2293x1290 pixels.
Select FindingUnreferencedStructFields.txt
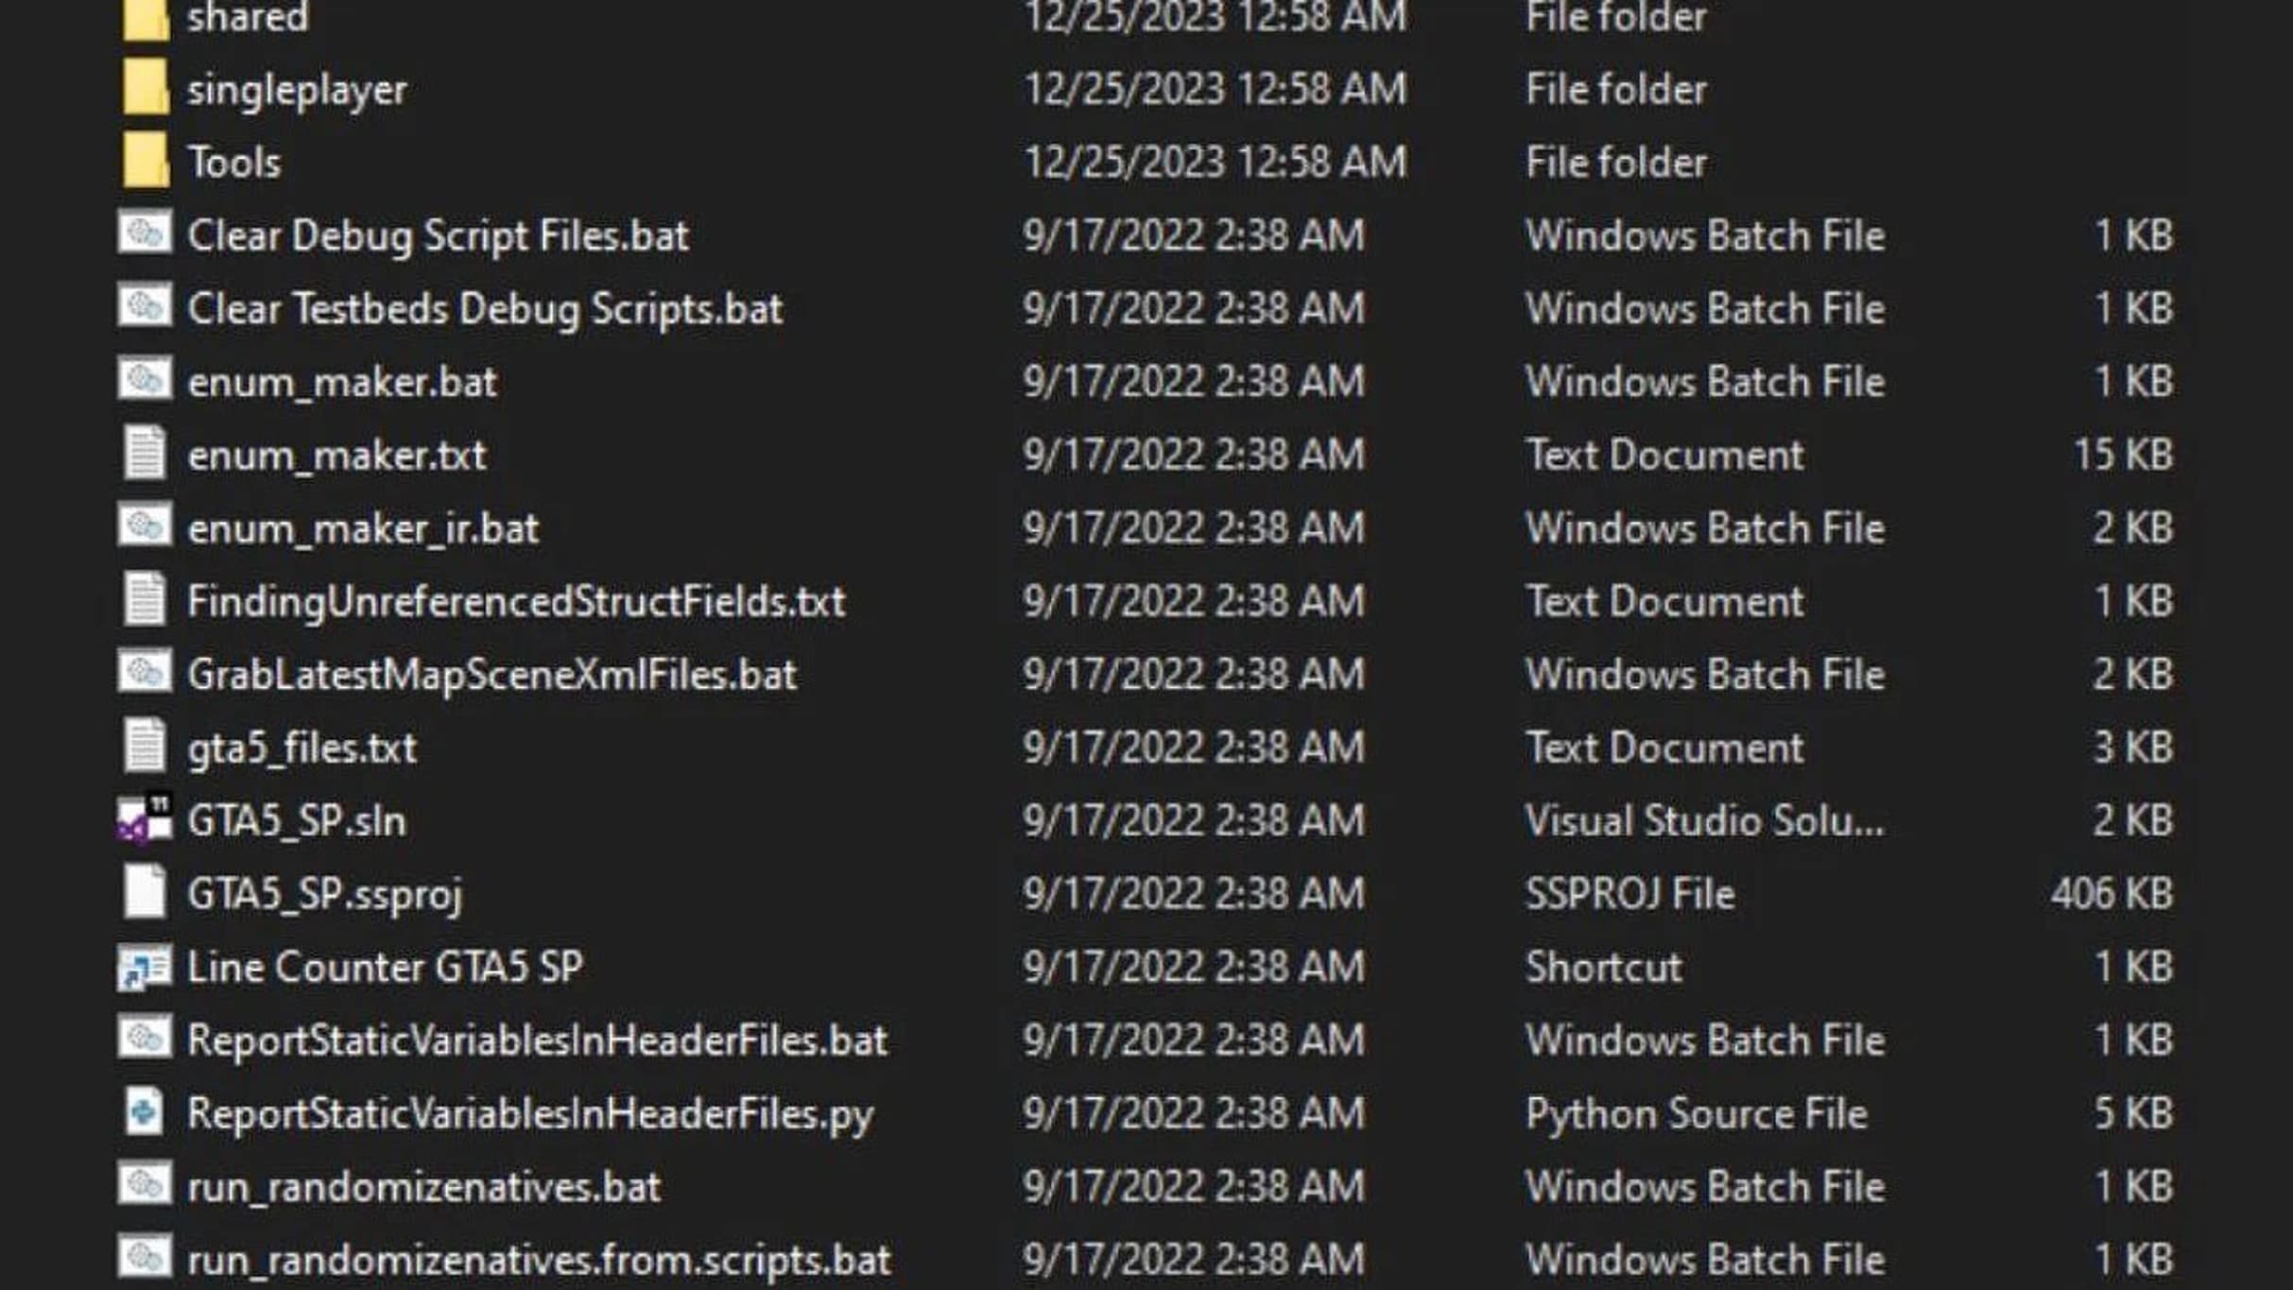tap(516, 601)
